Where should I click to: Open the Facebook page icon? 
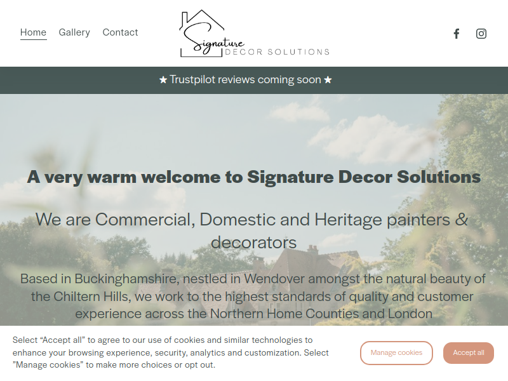click(x=456, y=34)
